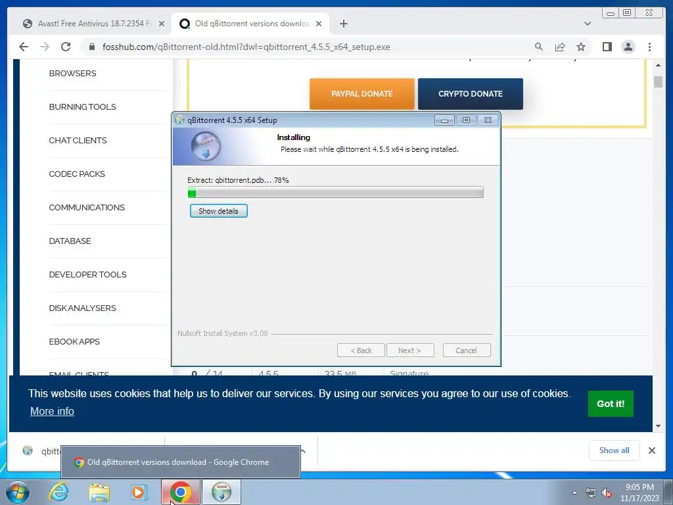Click the qBittorrent installer taskbar icon
Viewport: 673px width, 505px height.
tap(221, 492)
